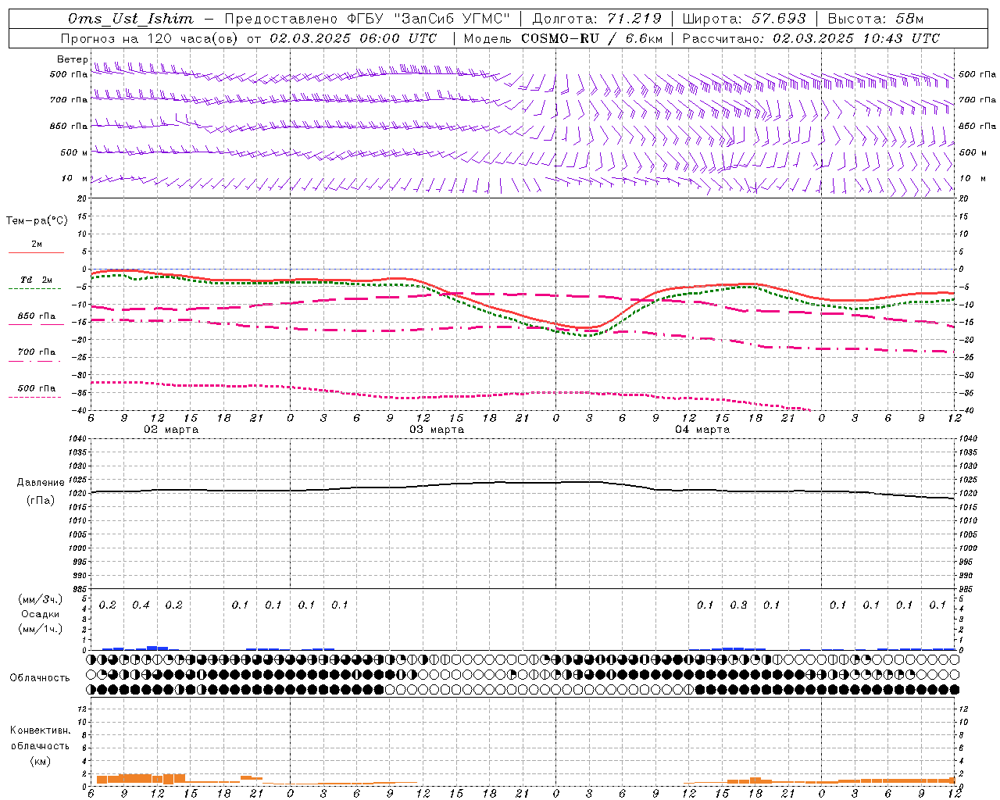Click the 850 гПа temperature legend entry
Screen dimensions: 1000x800
[36, 316]
